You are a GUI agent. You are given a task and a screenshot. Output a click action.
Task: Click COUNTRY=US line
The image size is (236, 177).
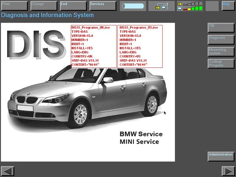[x=130, y=56]
